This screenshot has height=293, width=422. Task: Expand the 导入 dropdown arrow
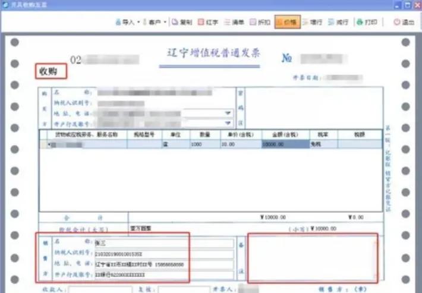138,22
